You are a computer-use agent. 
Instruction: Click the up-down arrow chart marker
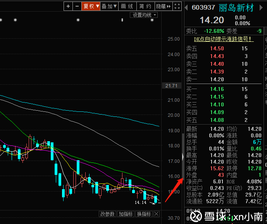(122, 20)
